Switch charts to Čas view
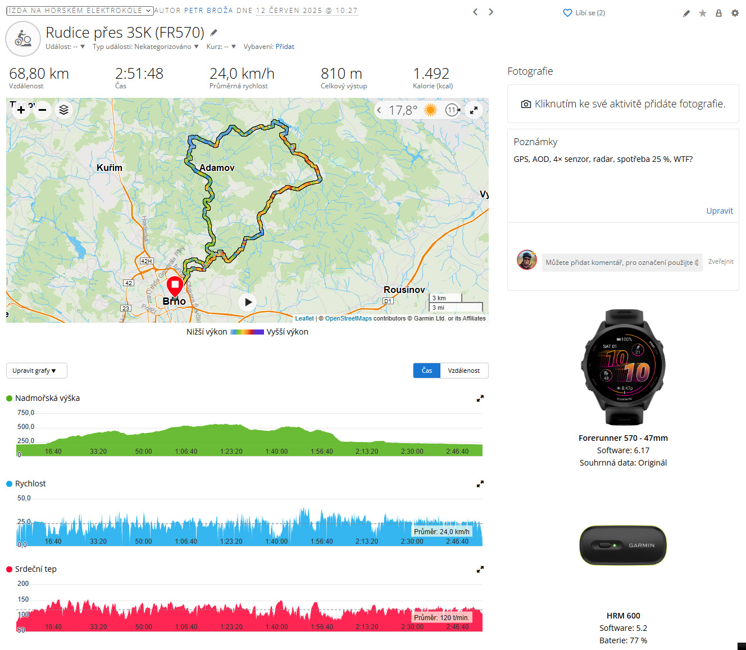This screenshot has width=746, height=650. (x=427, y=371)
